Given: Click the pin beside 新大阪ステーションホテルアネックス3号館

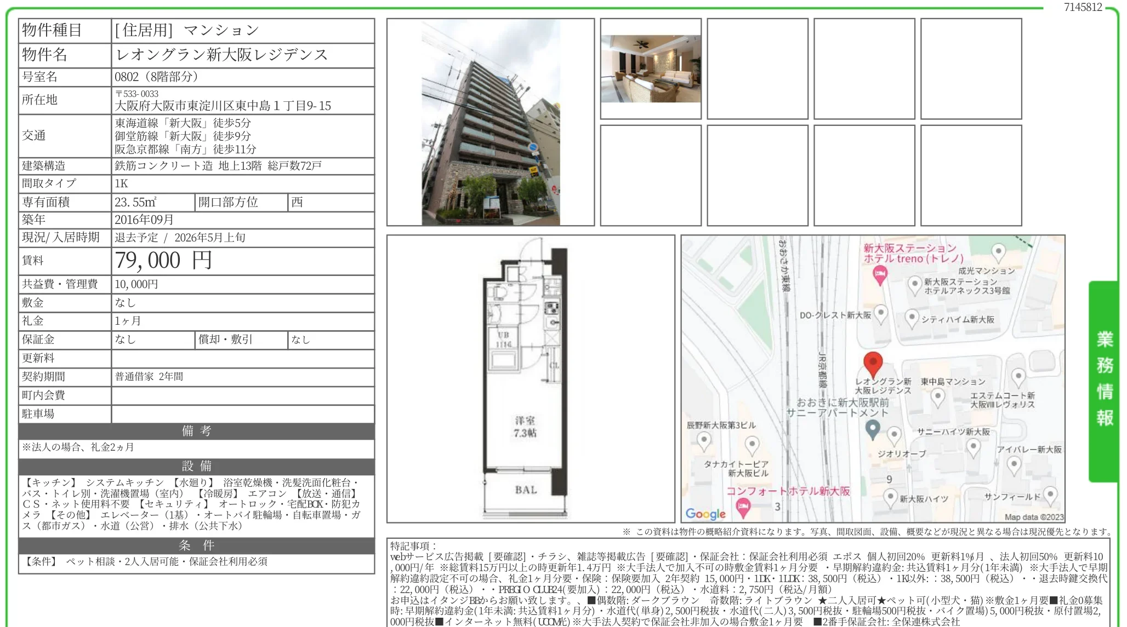Looking at the screenshot, I should [x=914, y=284].
